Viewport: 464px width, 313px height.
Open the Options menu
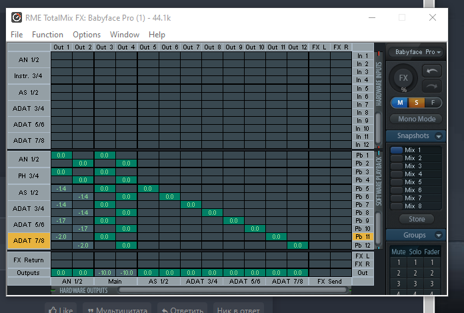point(87,35)
